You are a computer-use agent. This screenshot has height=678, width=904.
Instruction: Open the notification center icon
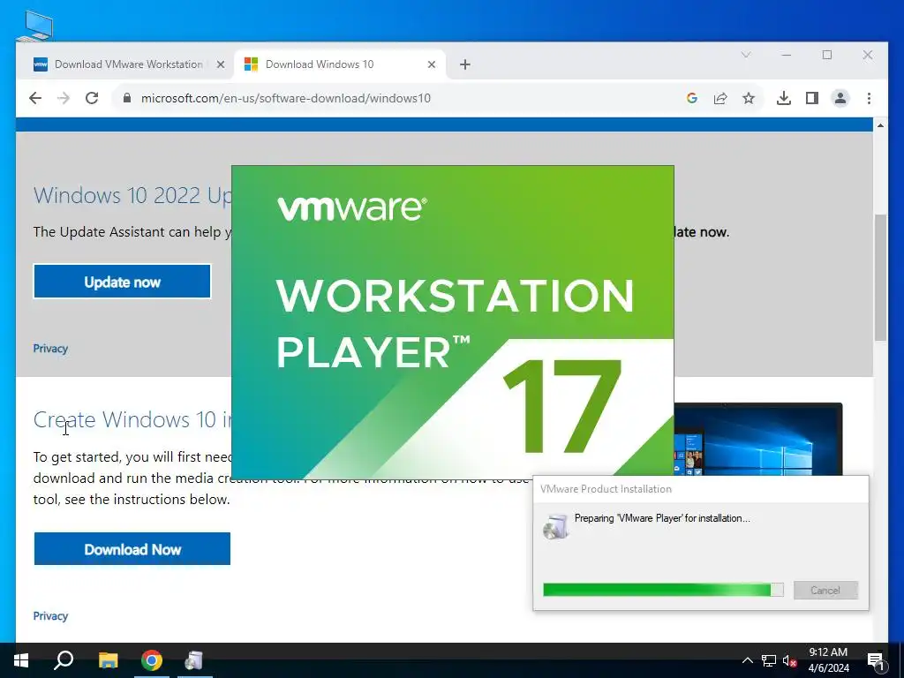(x=875, y=660)
